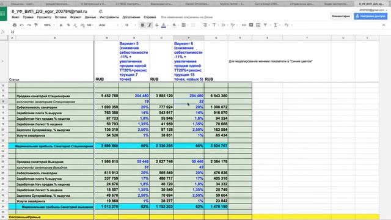
Task: Click the 'Все изменения сохранены на Диске' link
Action: point(187,17)
